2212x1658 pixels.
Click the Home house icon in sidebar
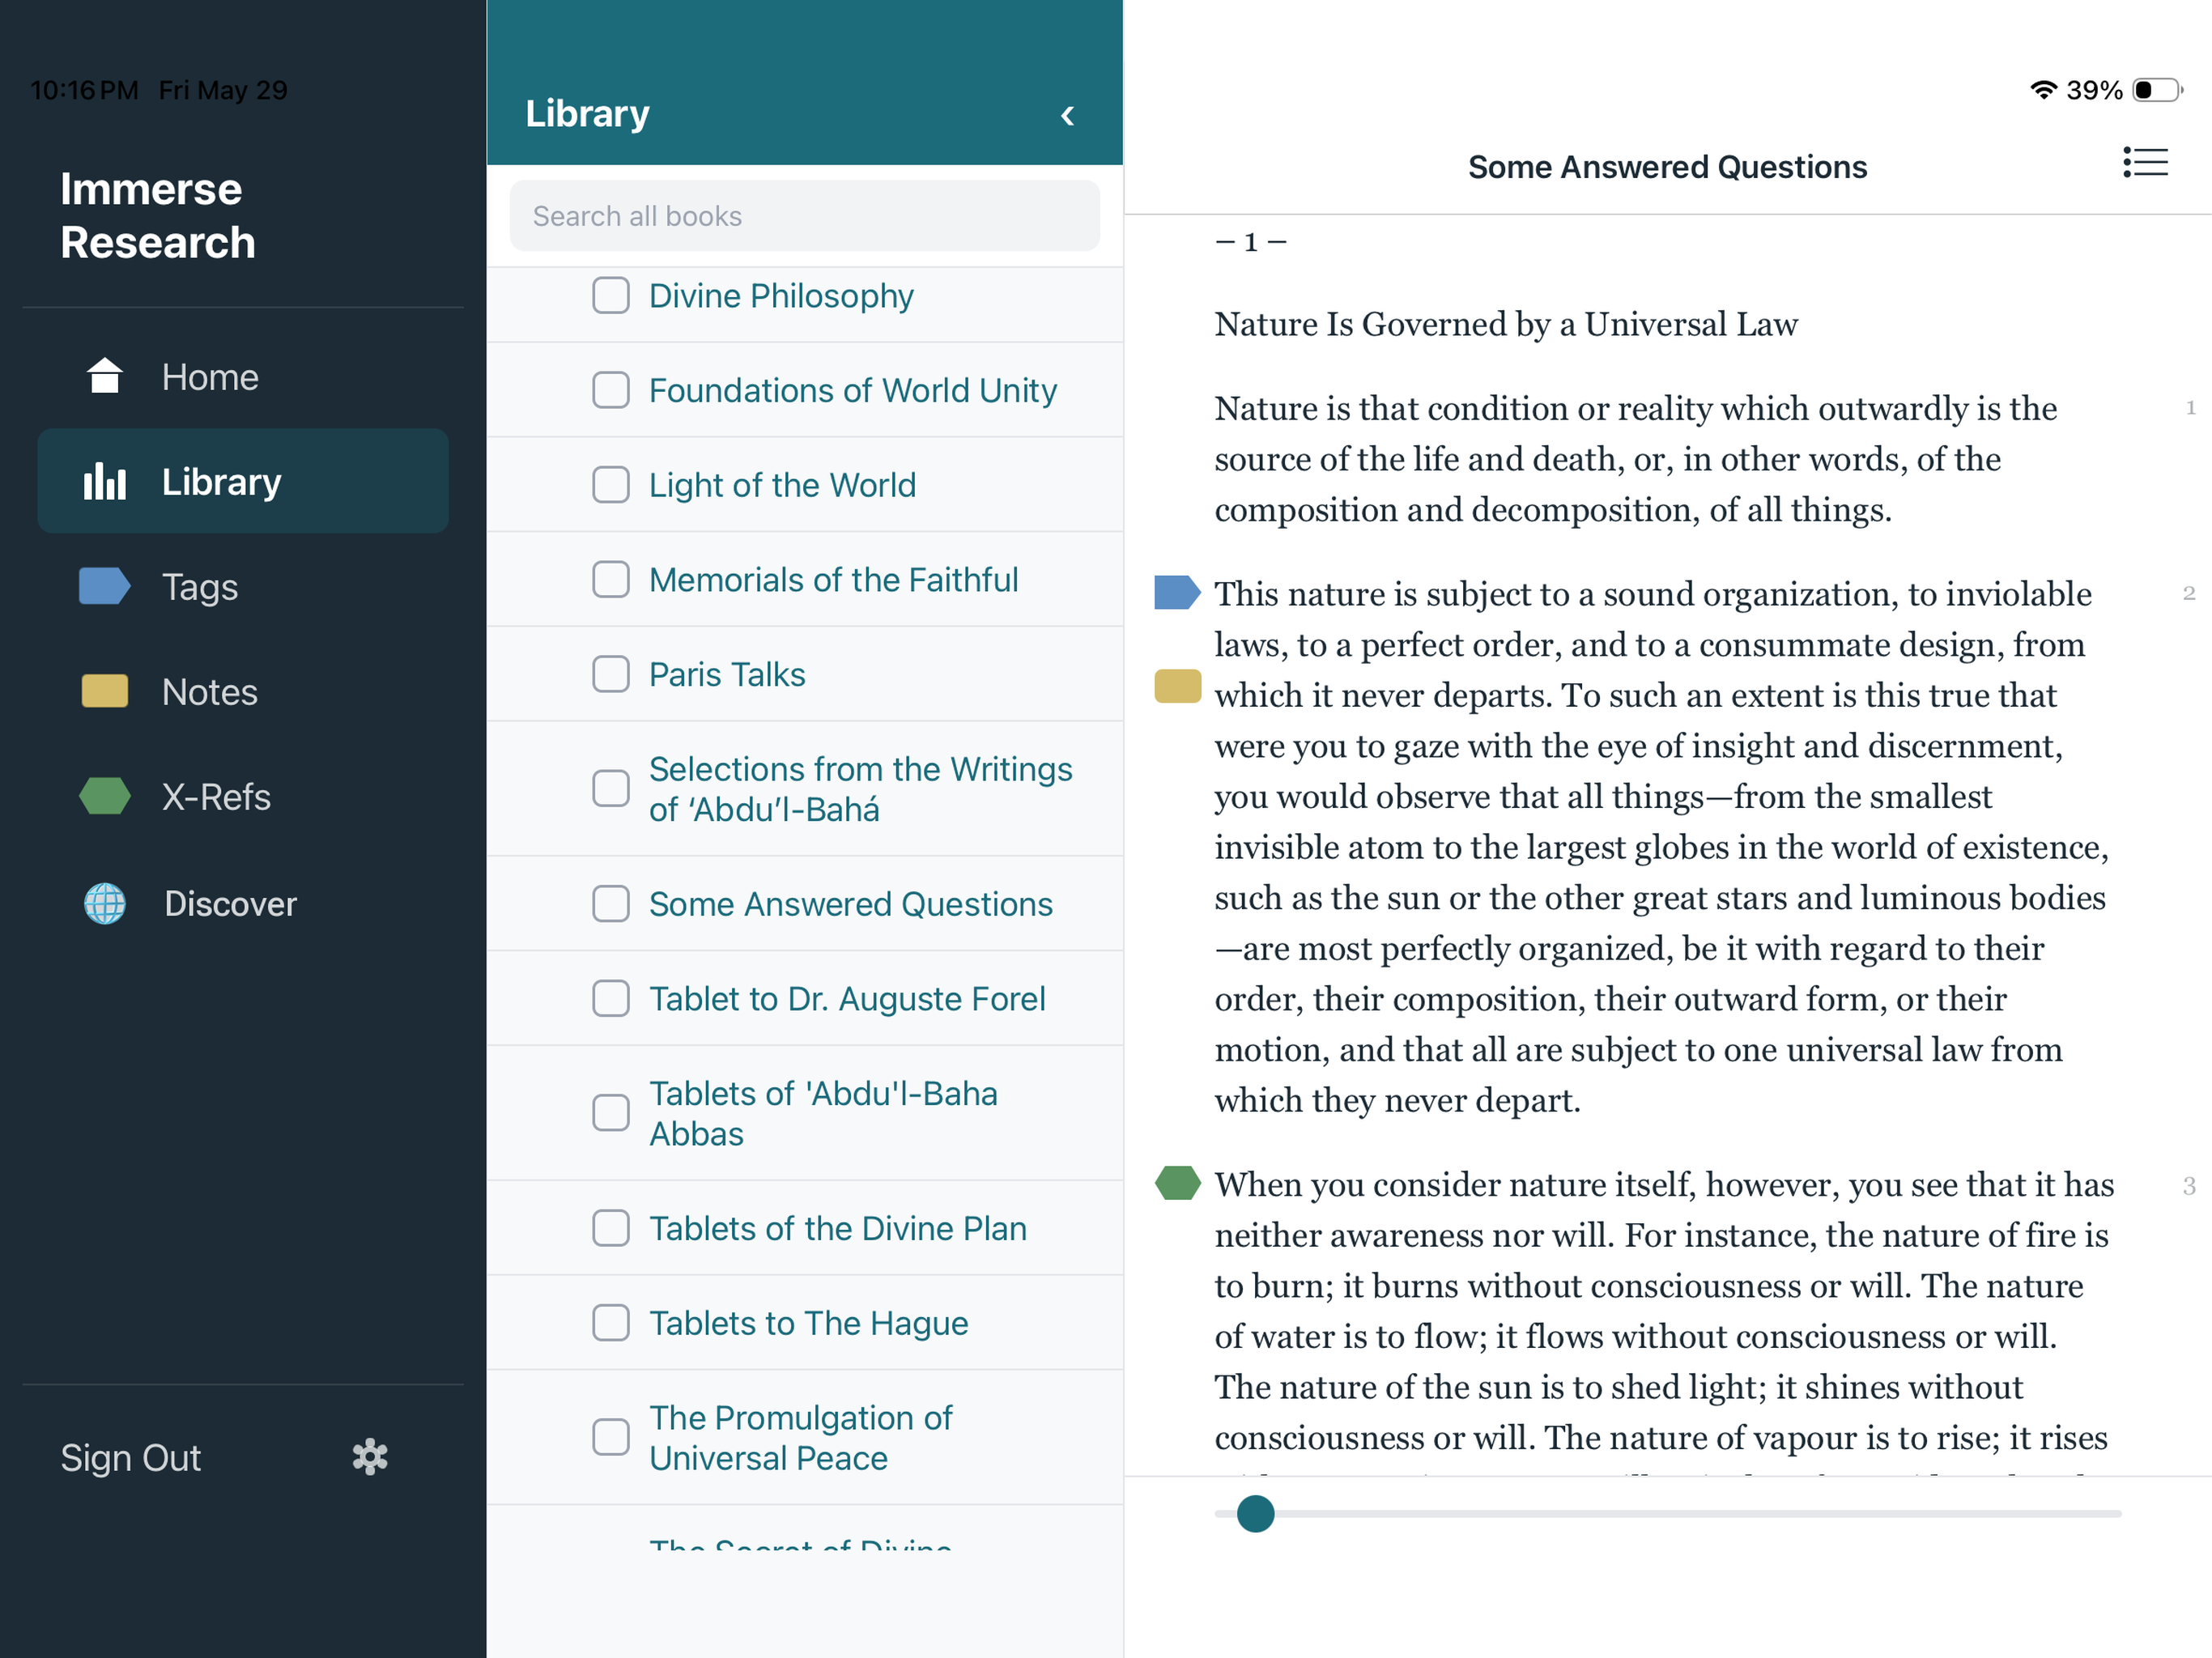click(104, 376)
